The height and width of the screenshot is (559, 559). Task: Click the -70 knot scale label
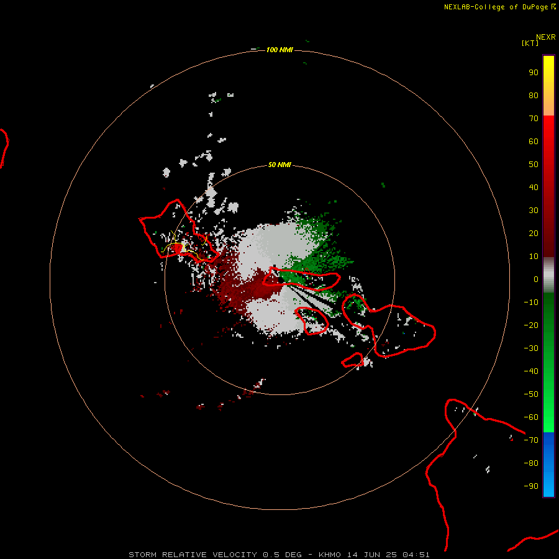tap(531, 440)
